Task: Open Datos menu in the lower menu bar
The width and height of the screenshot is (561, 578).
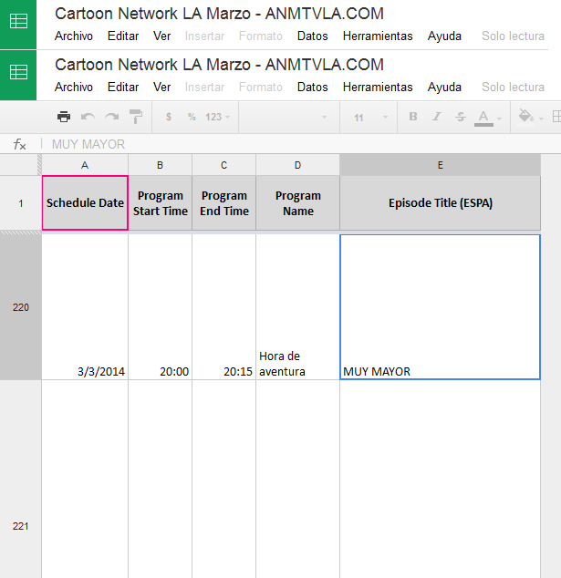Action: coord(312,87)
